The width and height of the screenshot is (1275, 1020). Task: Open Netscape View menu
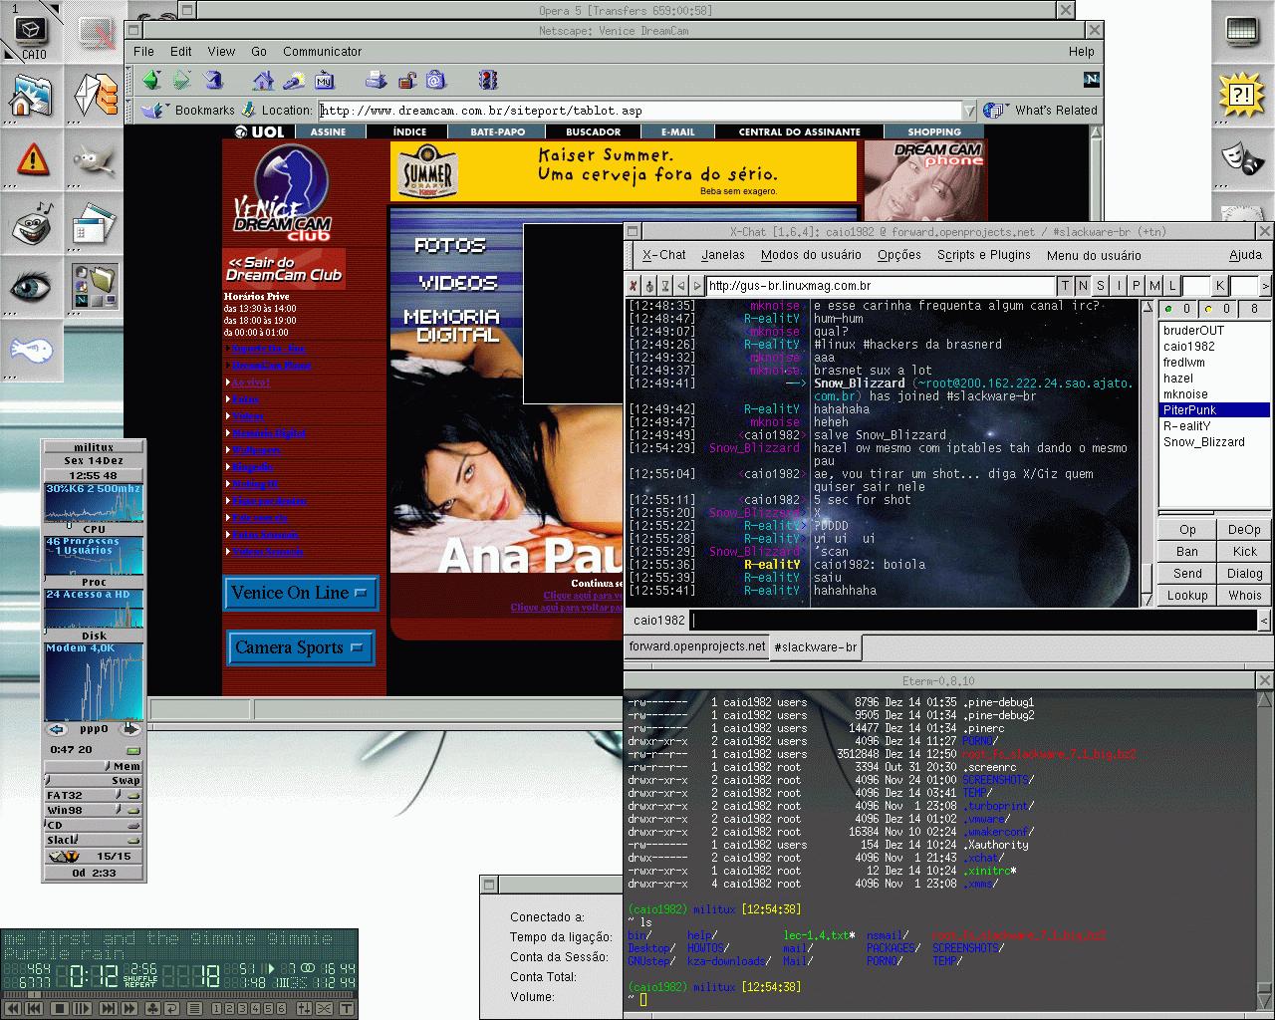pyautogui.click(x=221, y=51)
